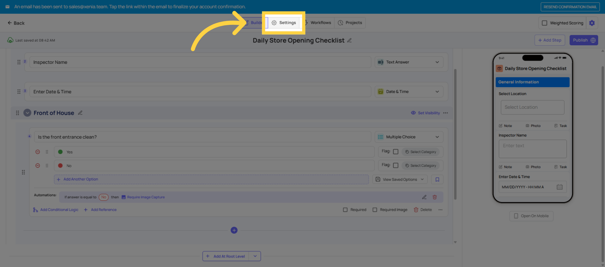Delete the front entrance question
Screen dimensions: 605x267
click(x=423, y=210)
